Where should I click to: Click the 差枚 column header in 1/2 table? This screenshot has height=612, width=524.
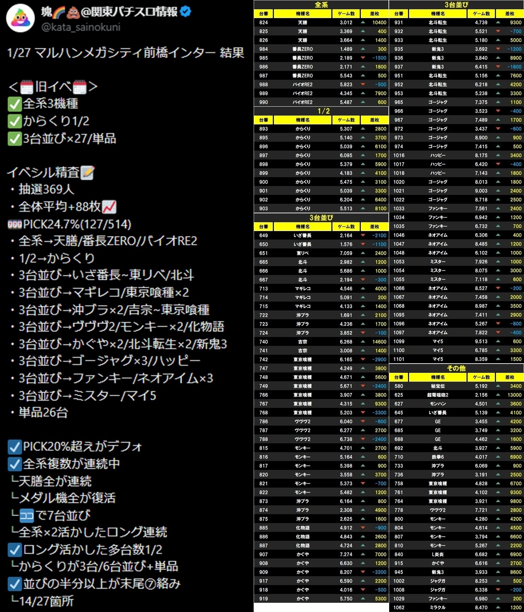pos(375,120)
